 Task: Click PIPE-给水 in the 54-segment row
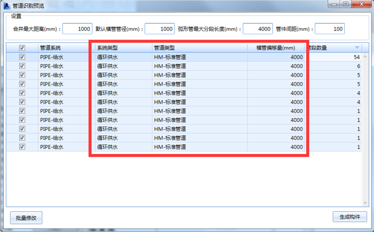pyautogui.click(x=52, y=57)
